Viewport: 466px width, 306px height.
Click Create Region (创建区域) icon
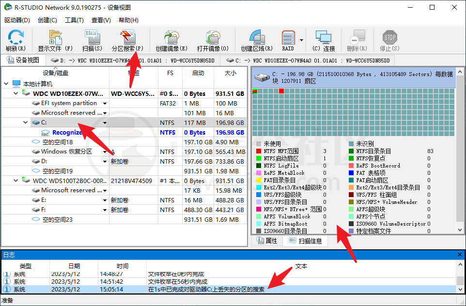(257, 41)
